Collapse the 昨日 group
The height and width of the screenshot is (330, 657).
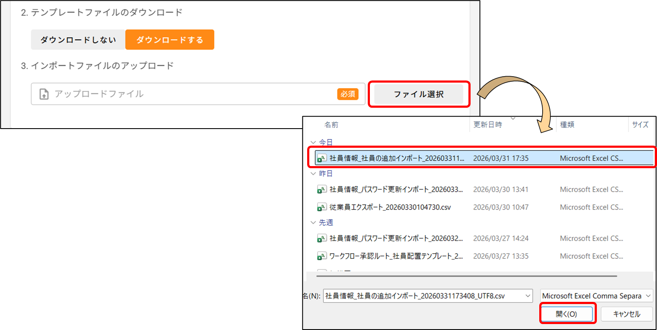pos(314,174)
